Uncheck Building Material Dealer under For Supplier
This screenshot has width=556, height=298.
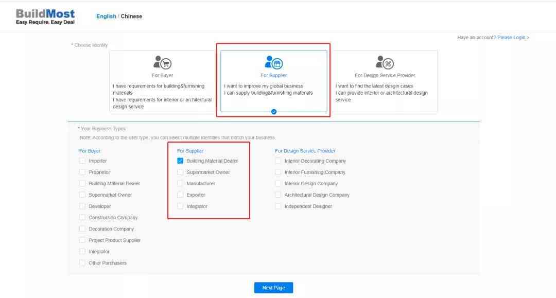pyautogui.click(x=180, y=161)
